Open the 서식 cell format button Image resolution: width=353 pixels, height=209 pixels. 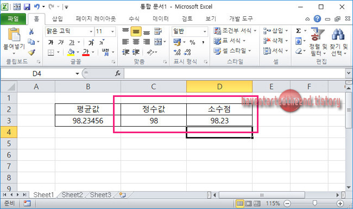point(276,51)
